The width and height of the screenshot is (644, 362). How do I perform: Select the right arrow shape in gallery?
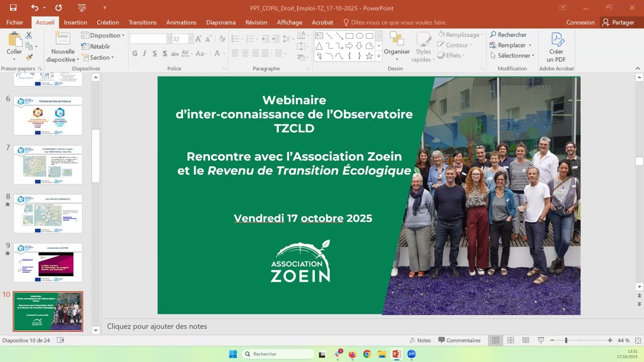(349, 46)
